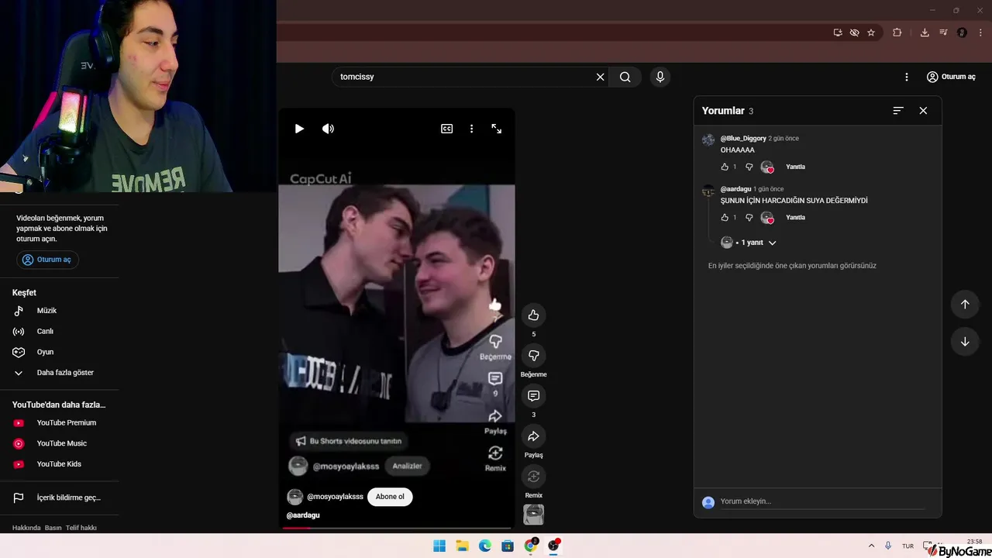Show hidden tray icons chevron
This screenshot has width=992, height=558.
[871, 546]
